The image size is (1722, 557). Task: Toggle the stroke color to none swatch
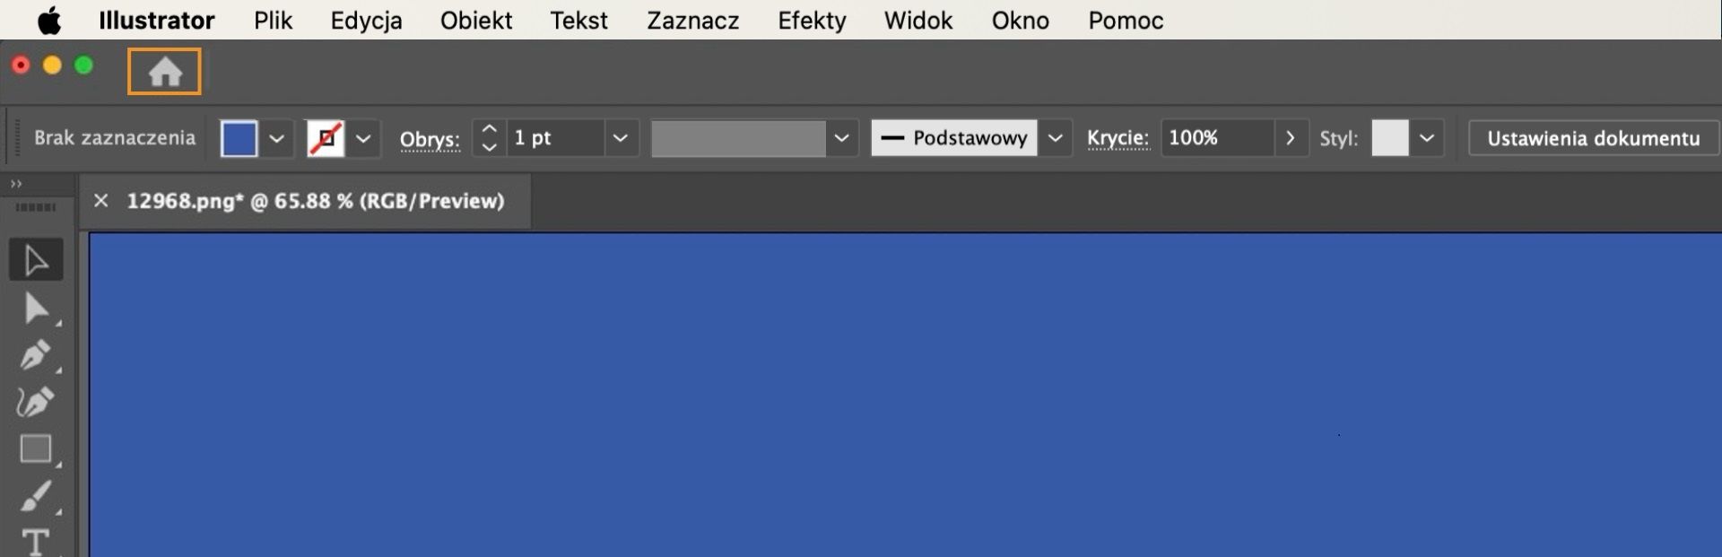pos(327,138)
